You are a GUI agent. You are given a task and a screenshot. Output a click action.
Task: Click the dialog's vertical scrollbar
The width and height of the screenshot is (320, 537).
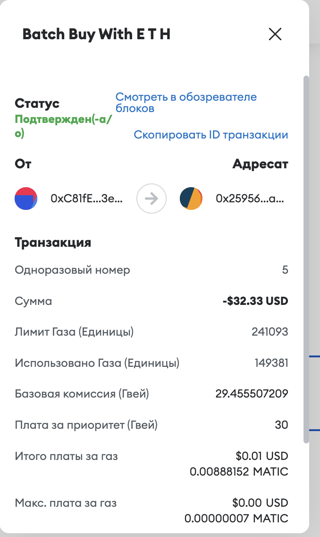pyautogui.click(x=306, y=259)
